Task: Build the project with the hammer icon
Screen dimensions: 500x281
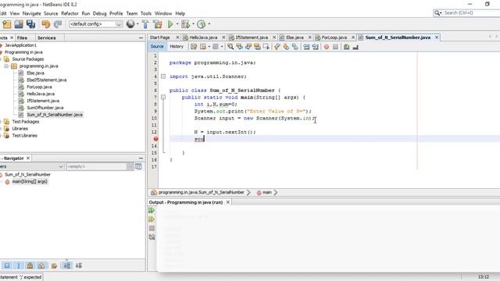Action: (x=145, y=24)
